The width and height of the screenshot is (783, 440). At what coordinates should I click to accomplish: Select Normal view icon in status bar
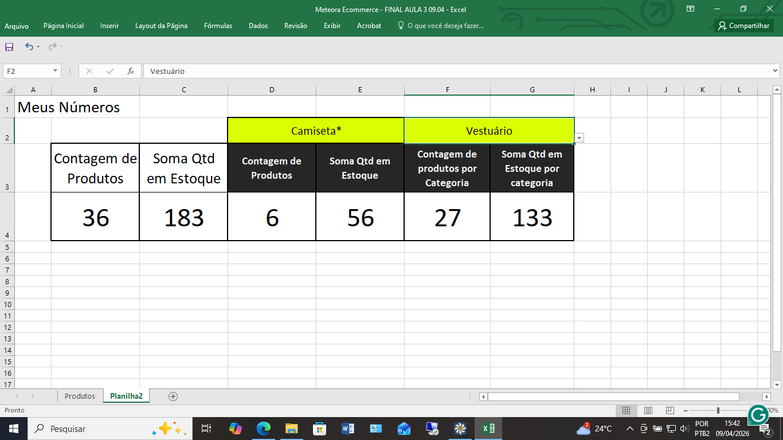click(627, 410)
